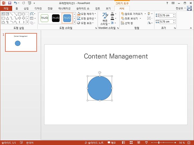The width and height of the screenshot is (194, 145).
Task: Choose the right arrow block shape
Action: tap(20, 18)
